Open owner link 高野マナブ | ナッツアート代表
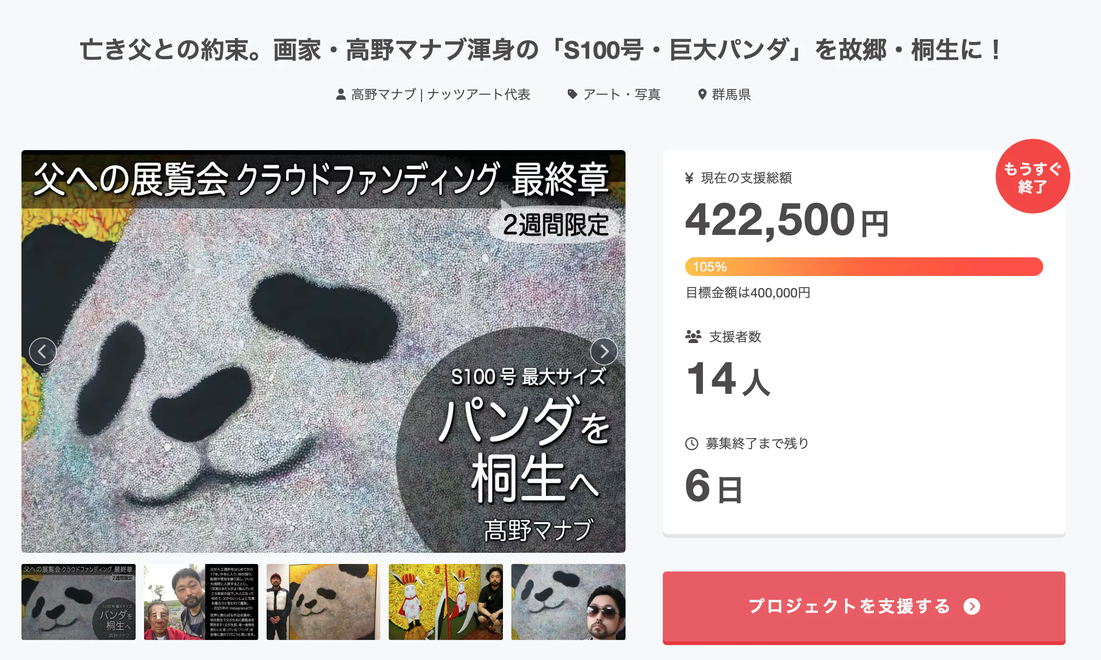The height and width of the screenshot is (660, 1101). tap(440, 95)
